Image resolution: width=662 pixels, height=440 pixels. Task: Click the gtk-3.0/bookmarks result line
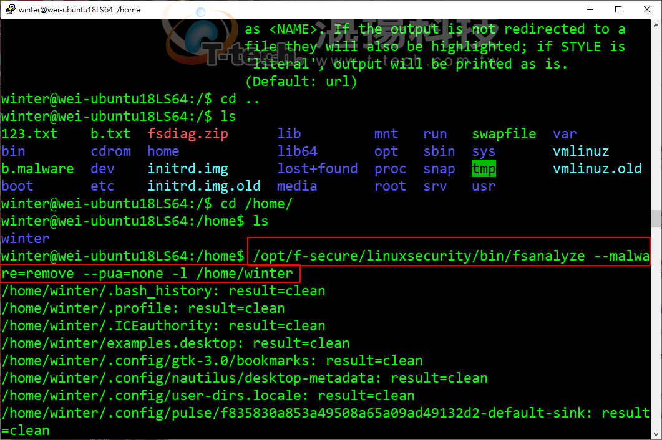coord(212,361)
